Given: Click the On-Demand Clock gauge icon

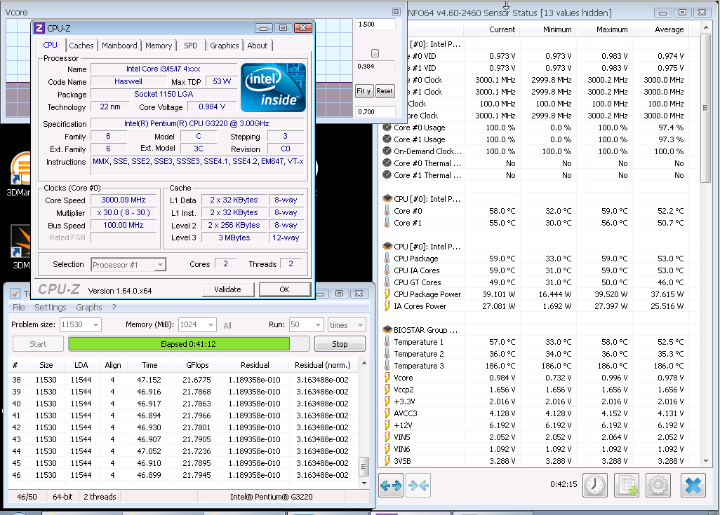Looking at the screenshot, I should click(x=387, y=151).
